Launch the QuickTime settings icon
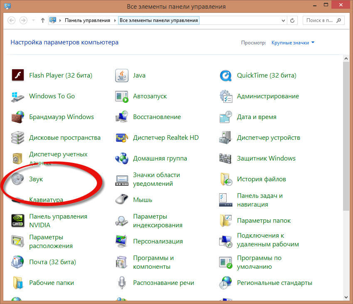Screen dimensions: 353x304 (225, 75)
